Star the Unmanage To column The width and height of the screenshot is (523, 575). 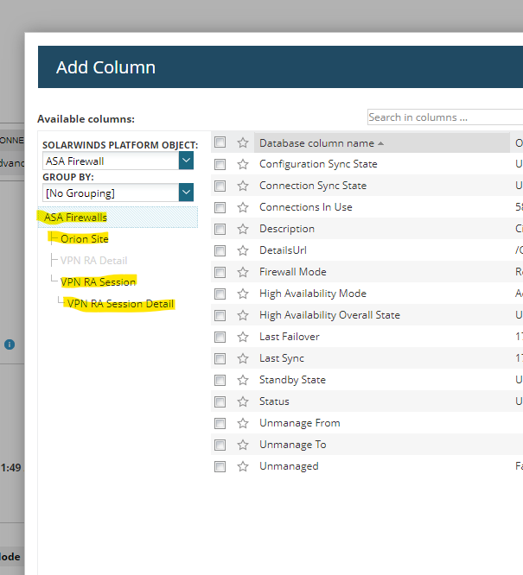pos(243,445)
